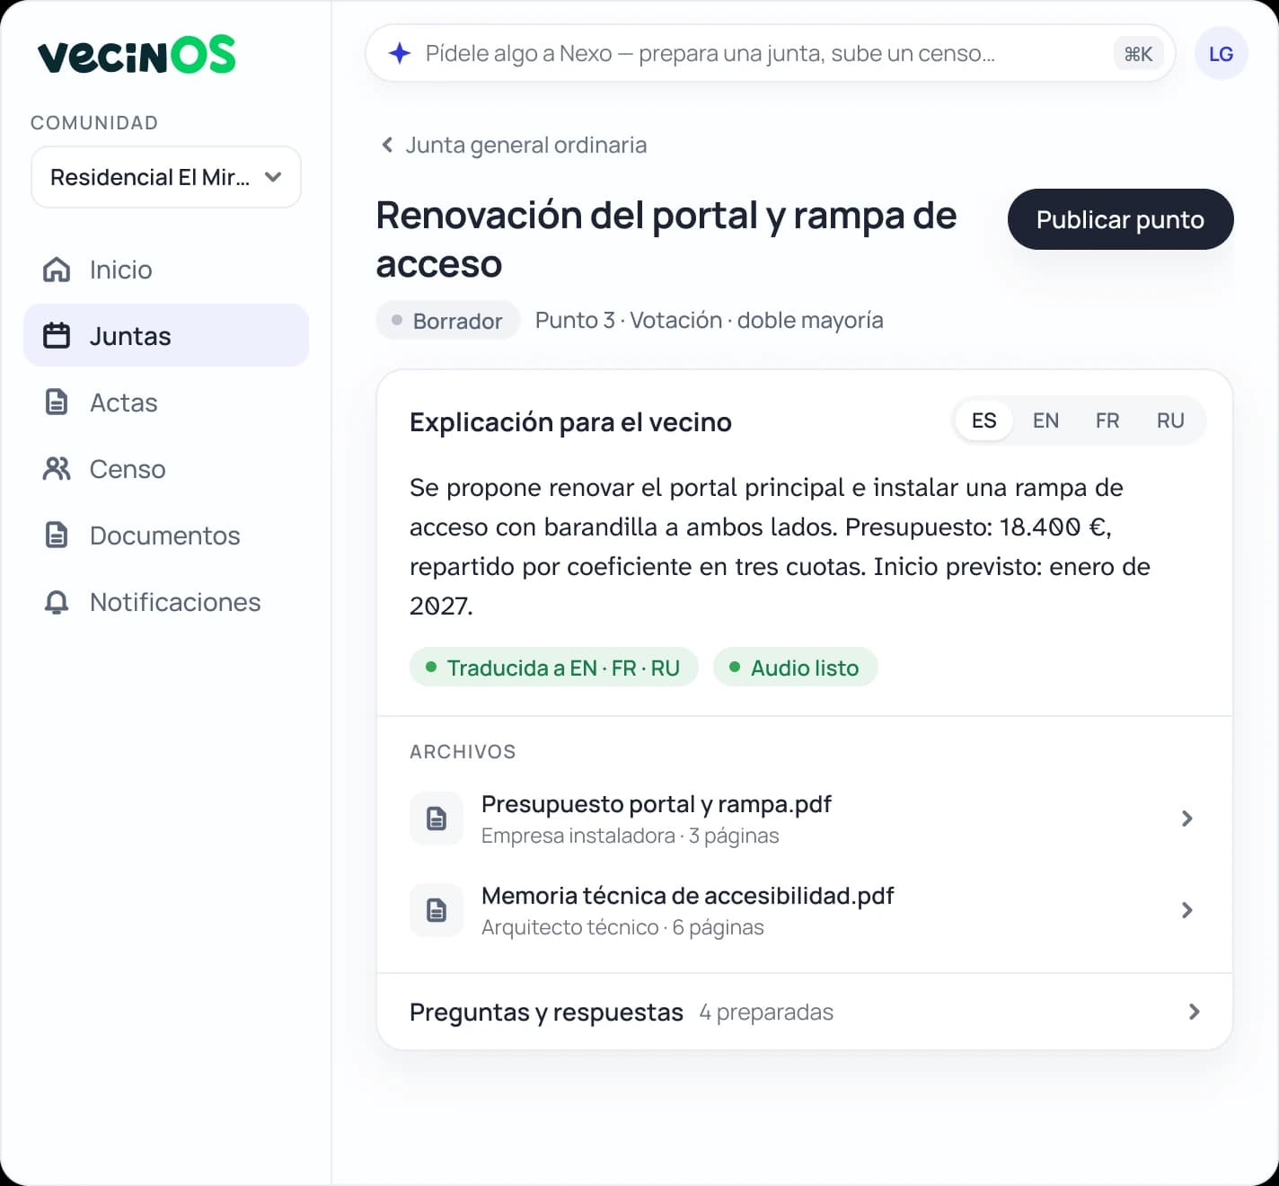Screen dimensions: 1279x1186
Task: Click the back chevron before Junta general ordinaria
Action: click(387, 145)
